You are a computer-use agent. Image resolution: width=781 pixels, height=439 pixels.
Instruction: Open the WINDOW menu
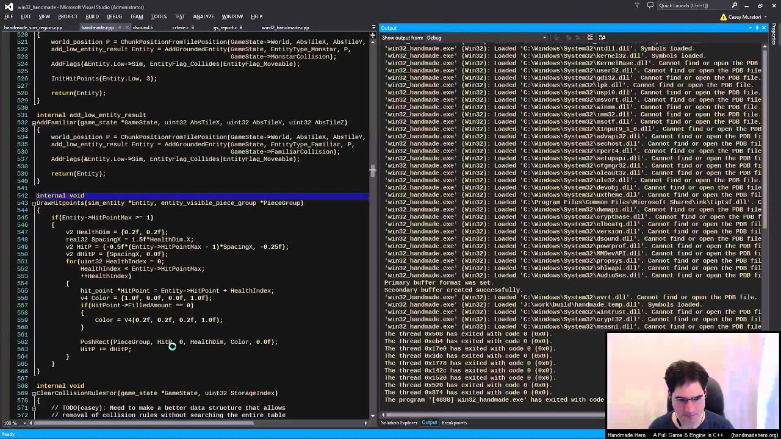pyautogui.click(x=232, y=16)
